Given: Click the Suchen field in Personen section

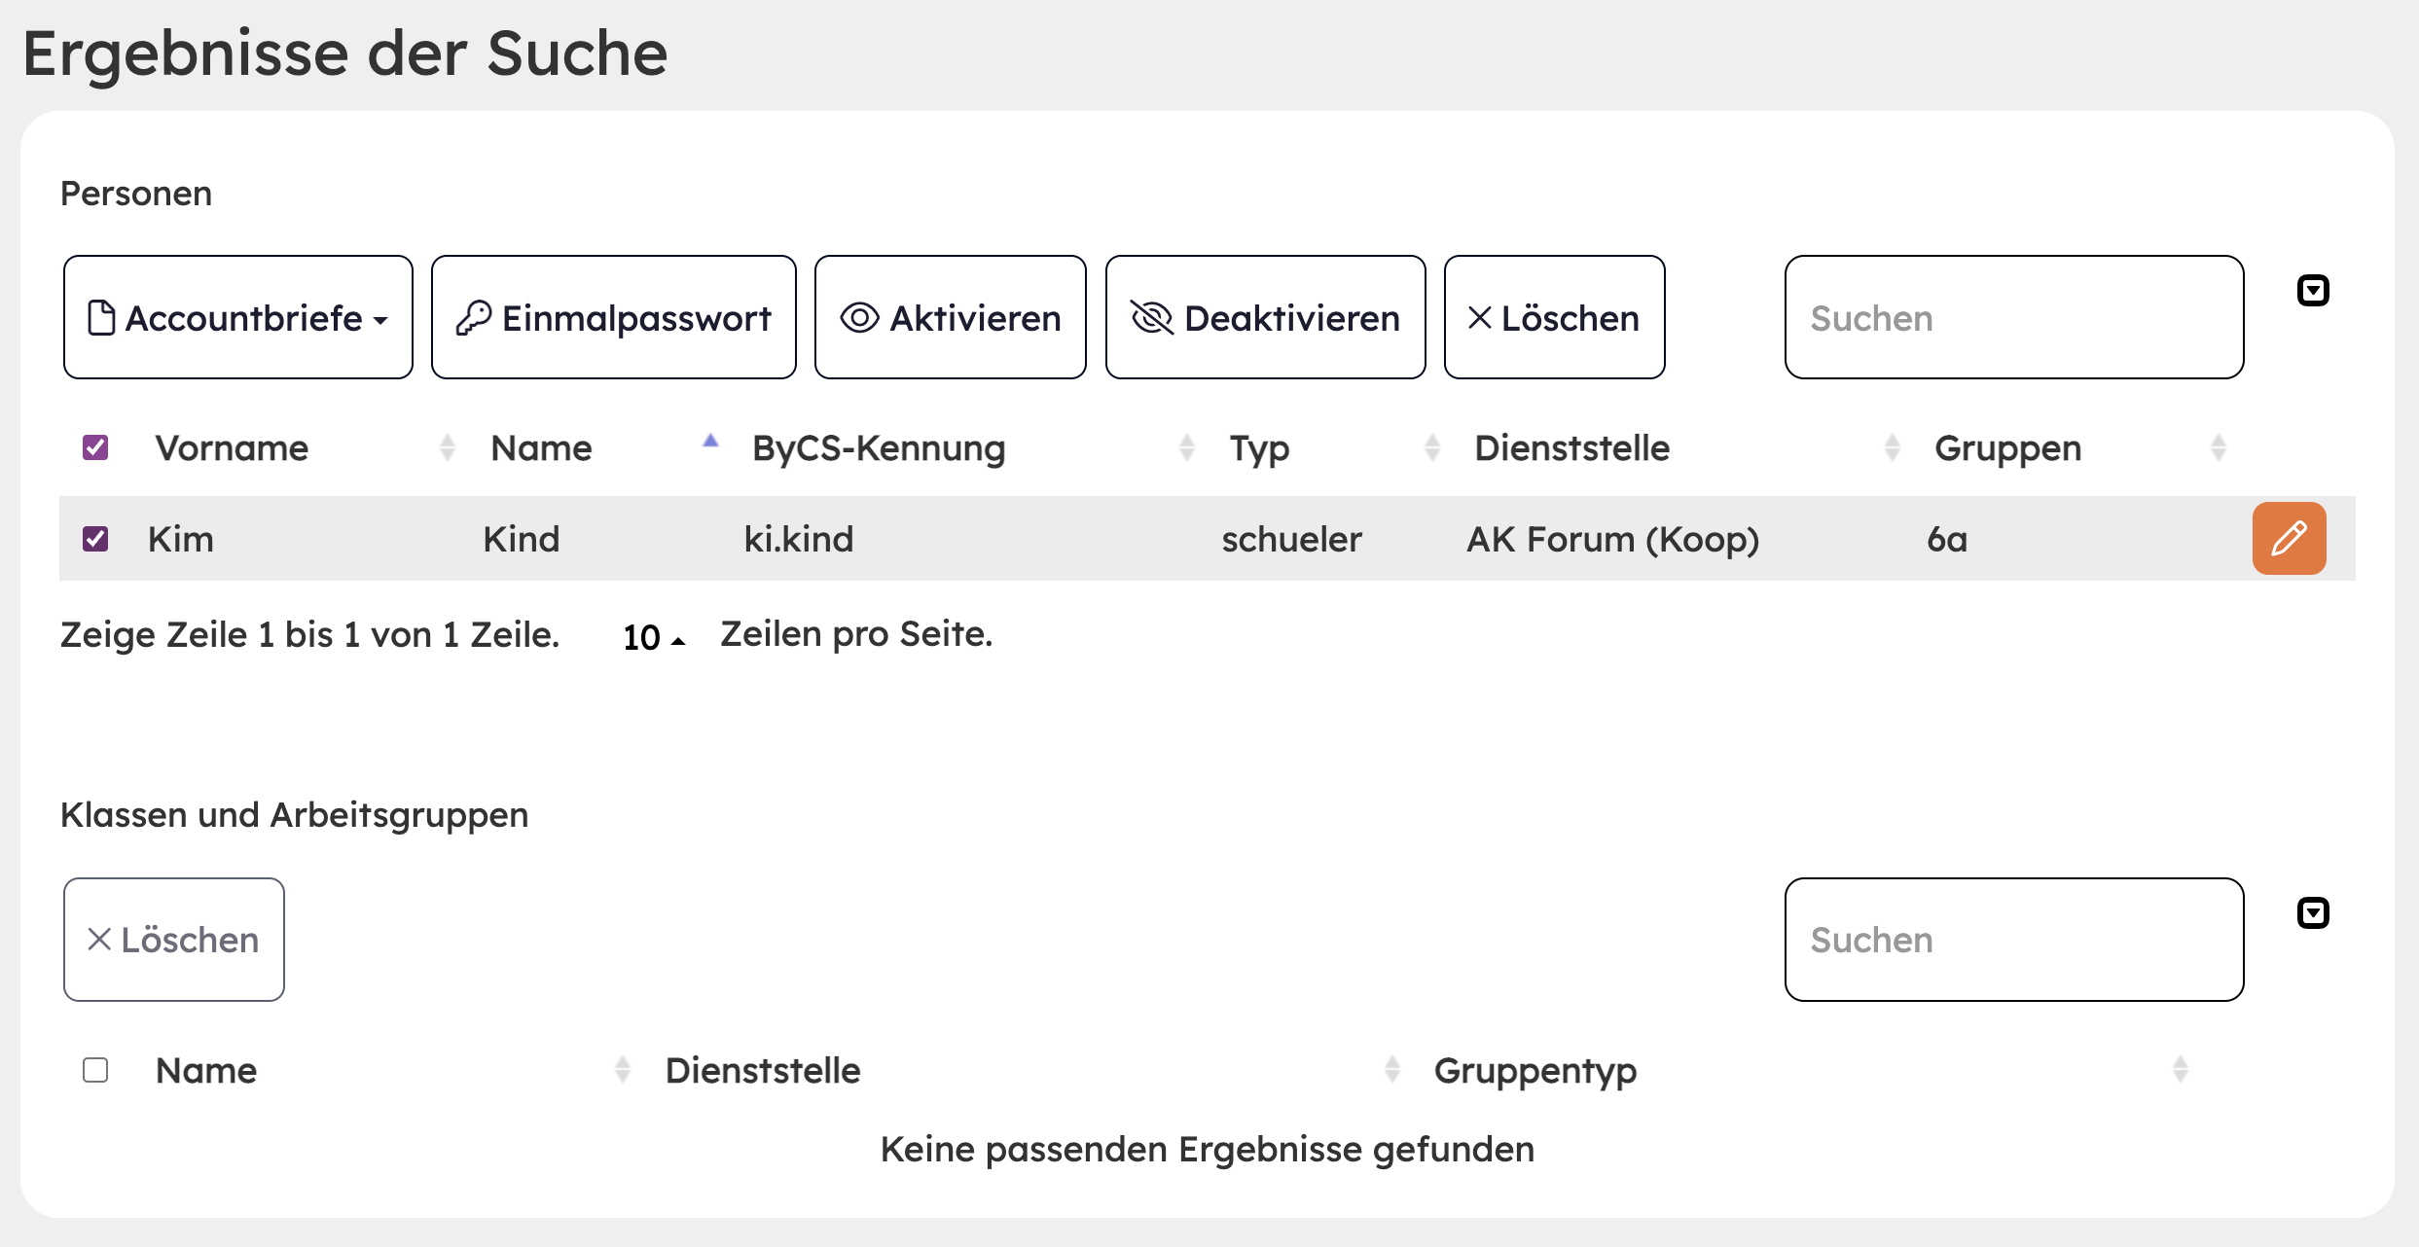Looking at the screenshot, I should 2014,317.
